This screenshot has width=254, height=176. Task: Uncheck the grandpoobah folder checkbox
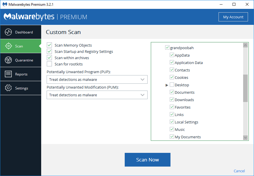pos(167,47)
